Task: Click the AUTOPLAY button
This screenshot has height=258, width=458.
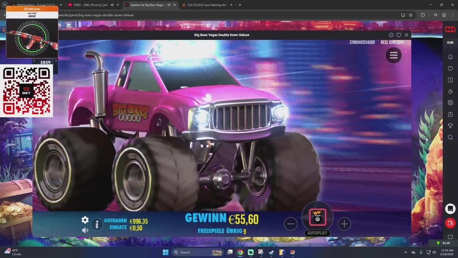Action: pos(317,233)
